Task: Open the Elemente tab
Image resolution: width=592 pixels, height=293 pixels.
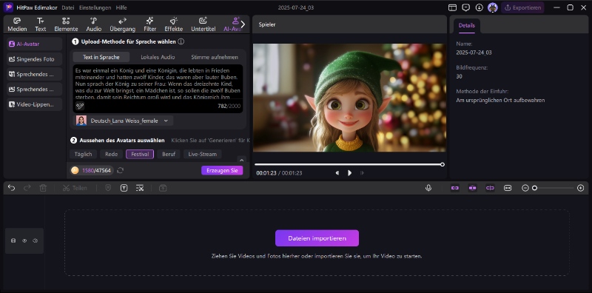Action: (x=66, y=24)
